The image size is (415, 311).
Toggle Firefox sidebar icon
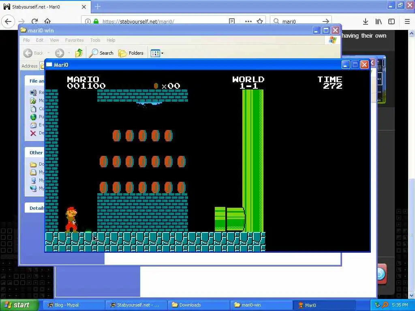pos(391,22)
